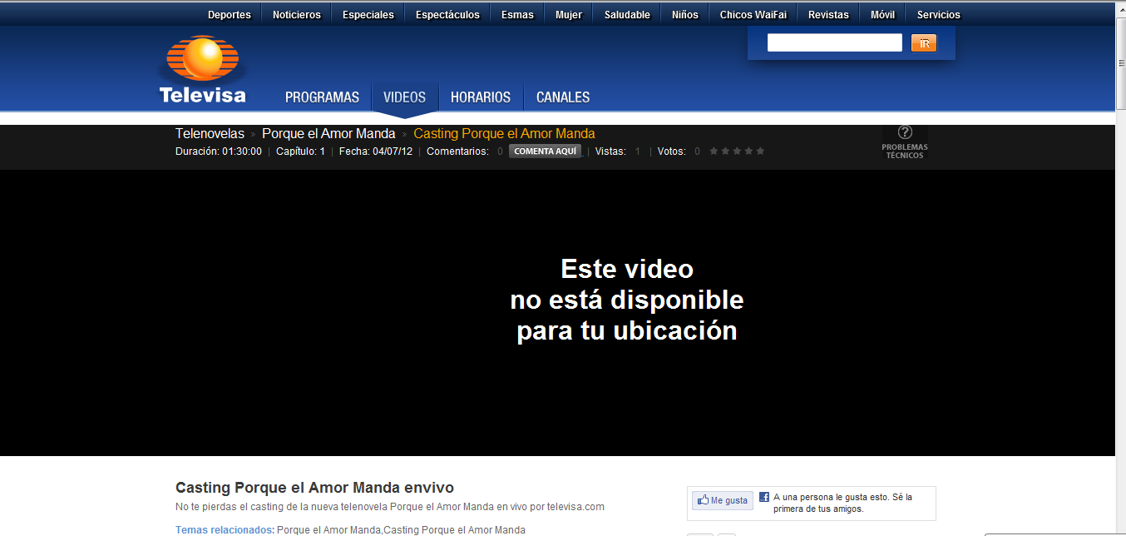Click the Facebook logo icon
1126x536 pixels.
click(x=764, y=497)
